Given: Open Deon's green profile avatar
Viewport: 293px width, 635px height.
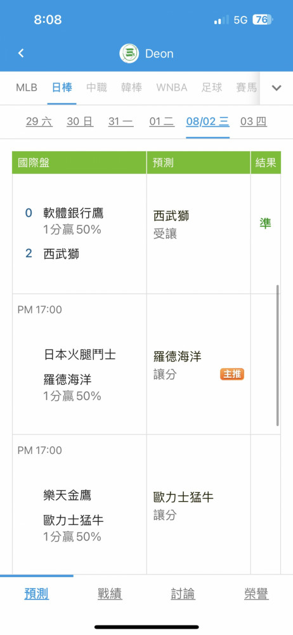Looking at the screenshot, I should pyautogui.click(x=129, y=53).
